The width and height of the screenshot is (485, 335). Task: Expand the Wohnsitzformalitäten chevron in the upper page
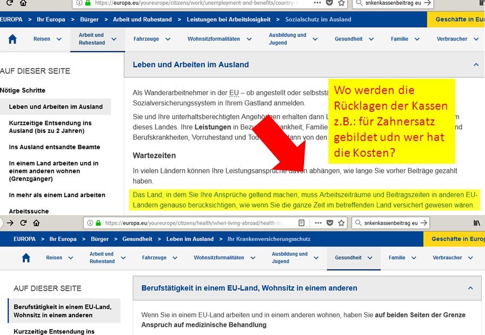coord(249,39)
